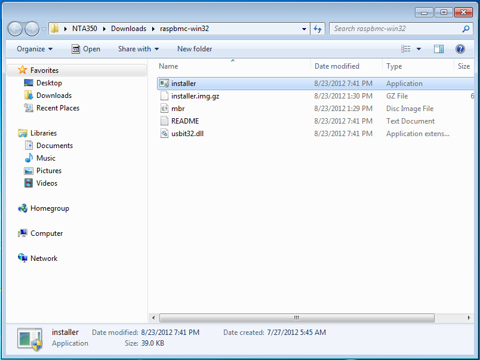Screen dimensions: 480x360
Task: Click the Pictures library icon
Action: click(x=29, y=171)
